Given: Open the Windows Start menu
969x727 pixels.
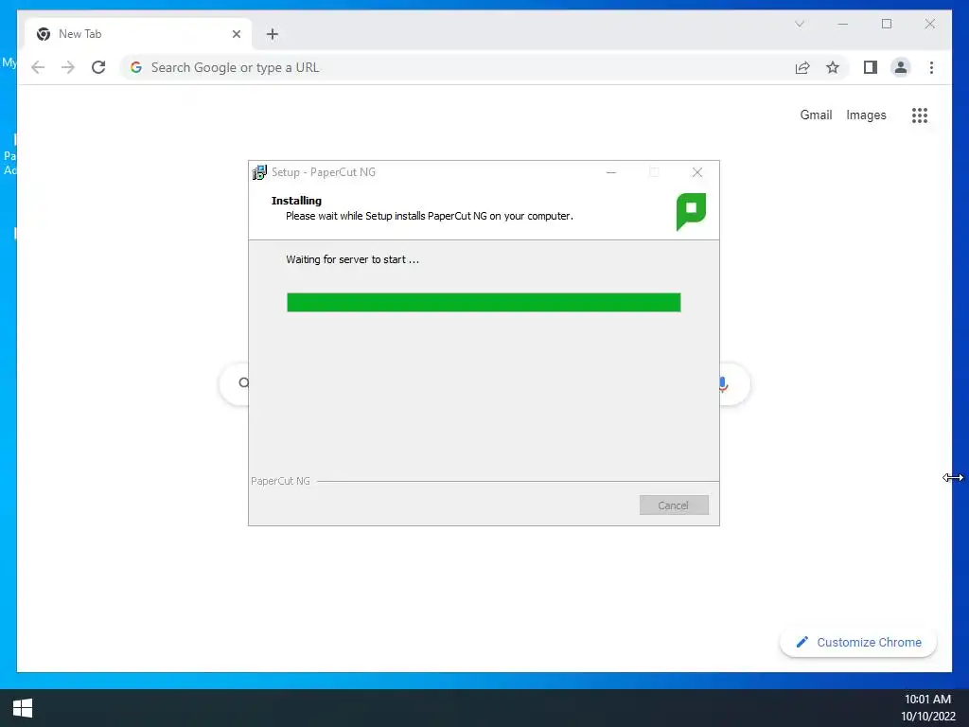Looking at the screenshot, I should pos(23,708).
